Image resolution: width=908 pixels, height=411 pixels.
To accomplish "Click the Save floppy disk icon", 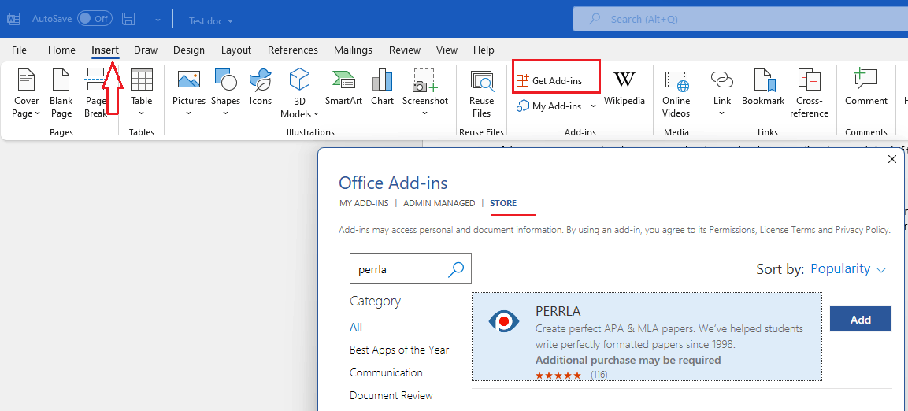I will (x=128, y=19).
